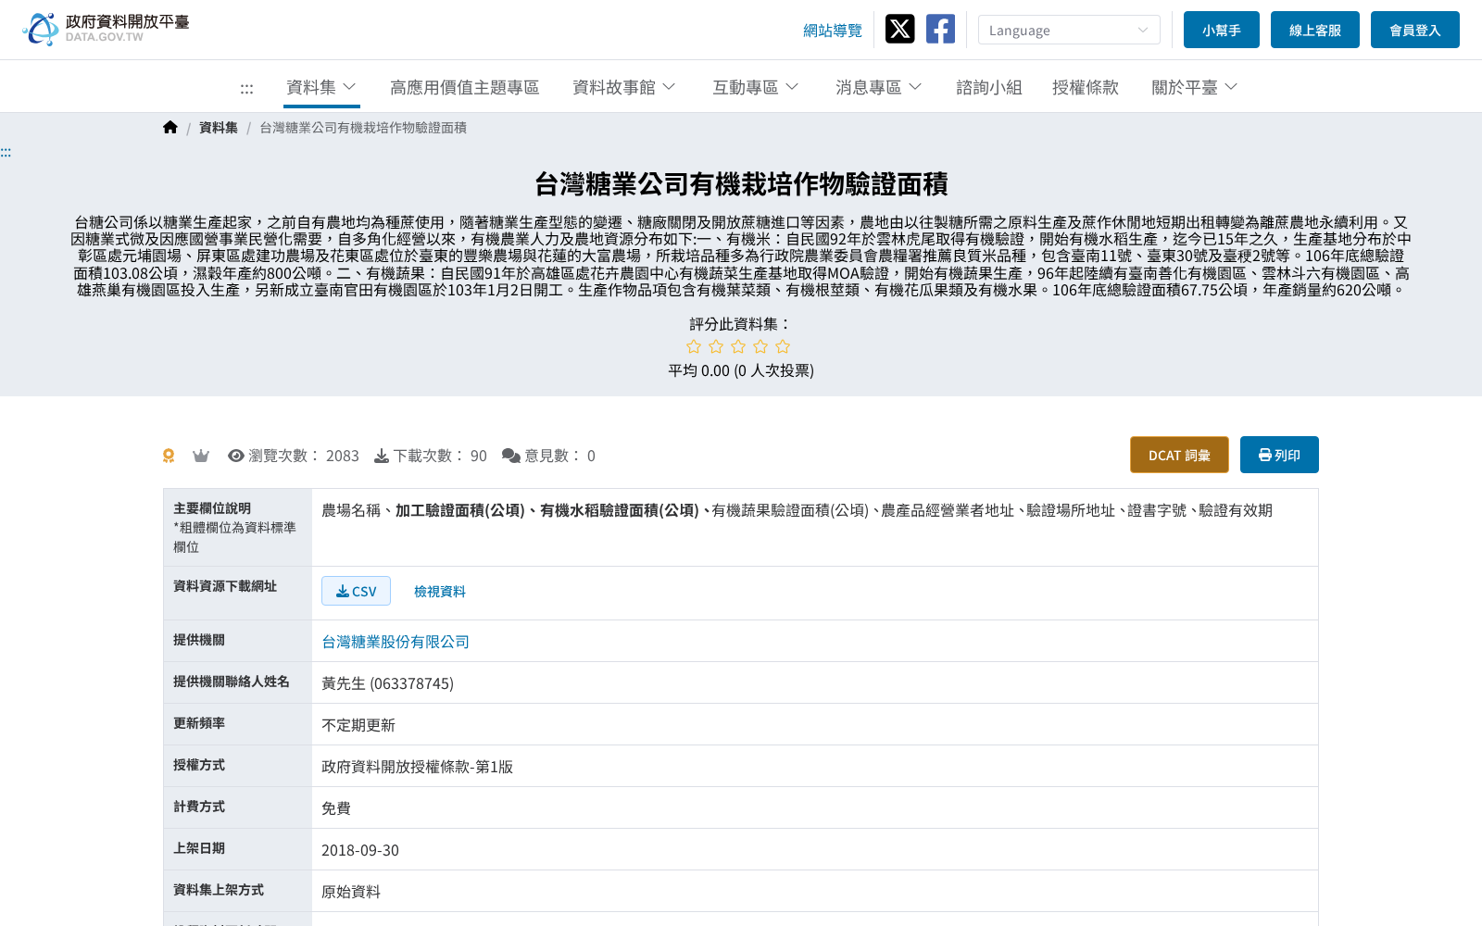The image size is (1482, 926).
Task: Expand the 關於平臺 menu
Action: [x=1195, y=87]
